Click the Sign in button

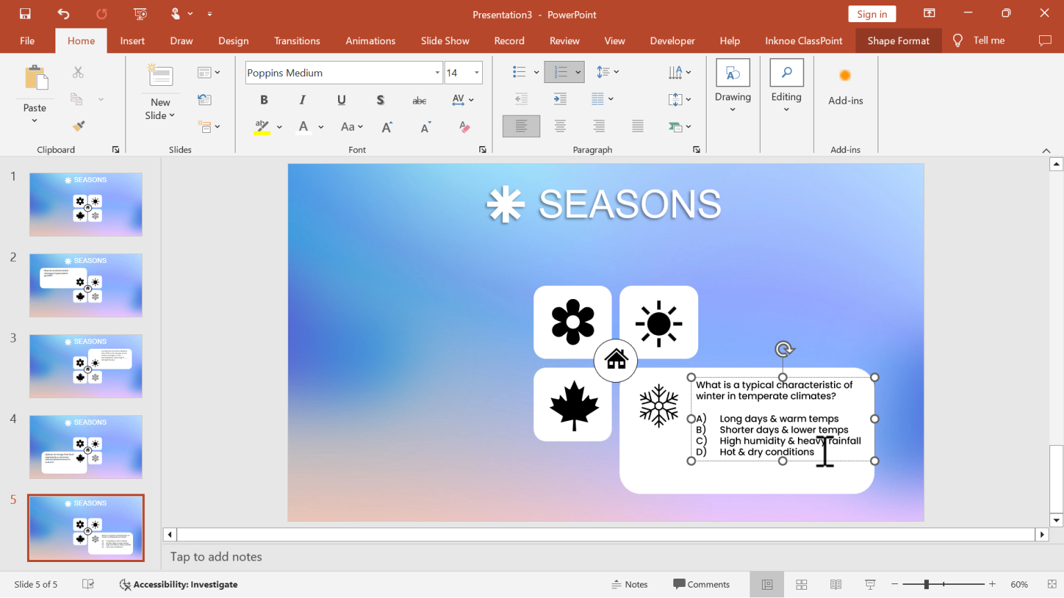[871, 13]
